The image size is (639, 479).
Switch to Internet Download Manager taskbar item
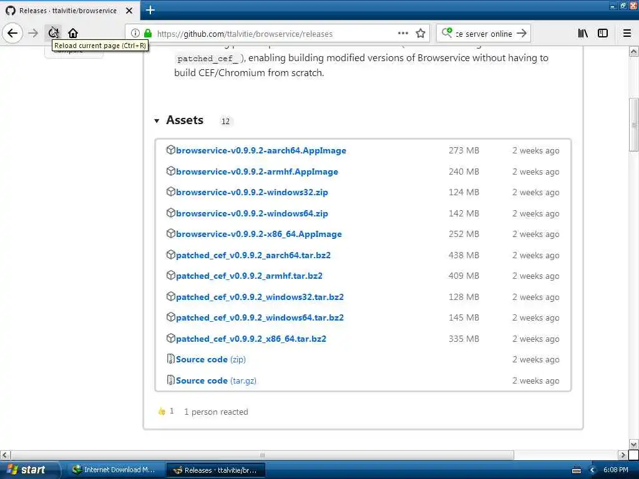click(x=114, y=470)
